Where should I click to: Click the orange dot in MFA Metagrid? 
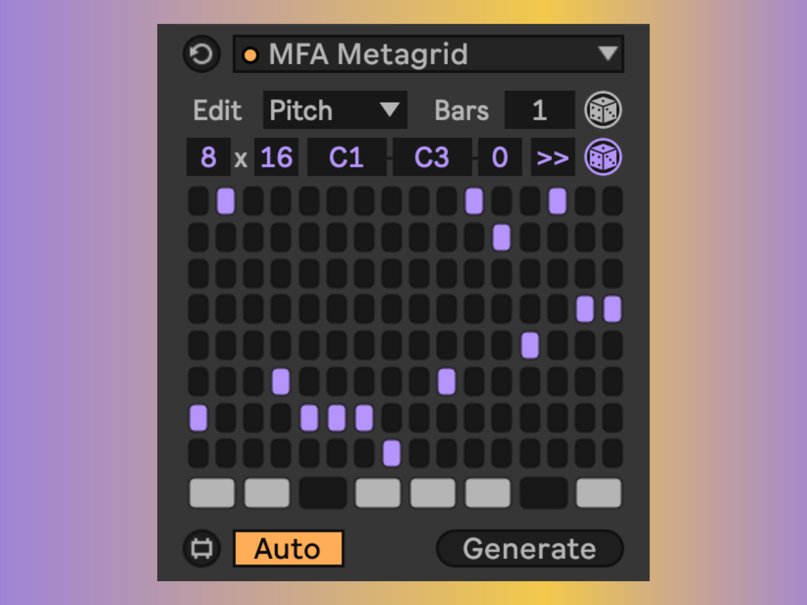(x=250, y=55)
